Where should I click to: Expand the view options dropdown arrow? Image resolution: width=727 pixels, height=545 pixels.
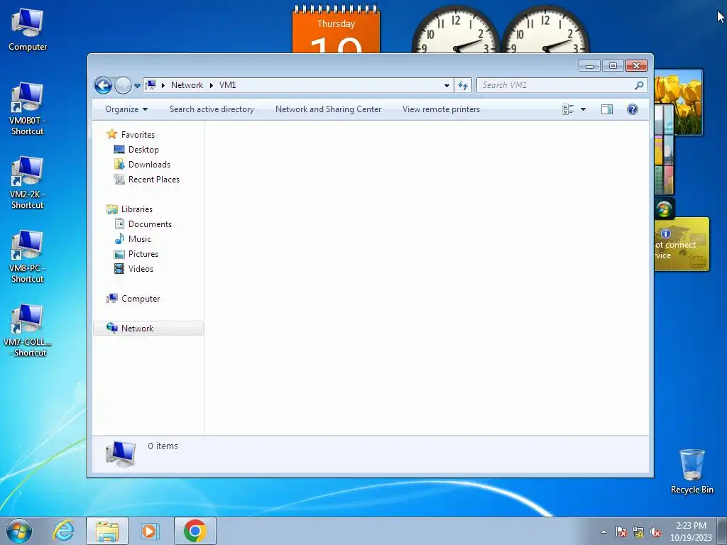[584, 109]
